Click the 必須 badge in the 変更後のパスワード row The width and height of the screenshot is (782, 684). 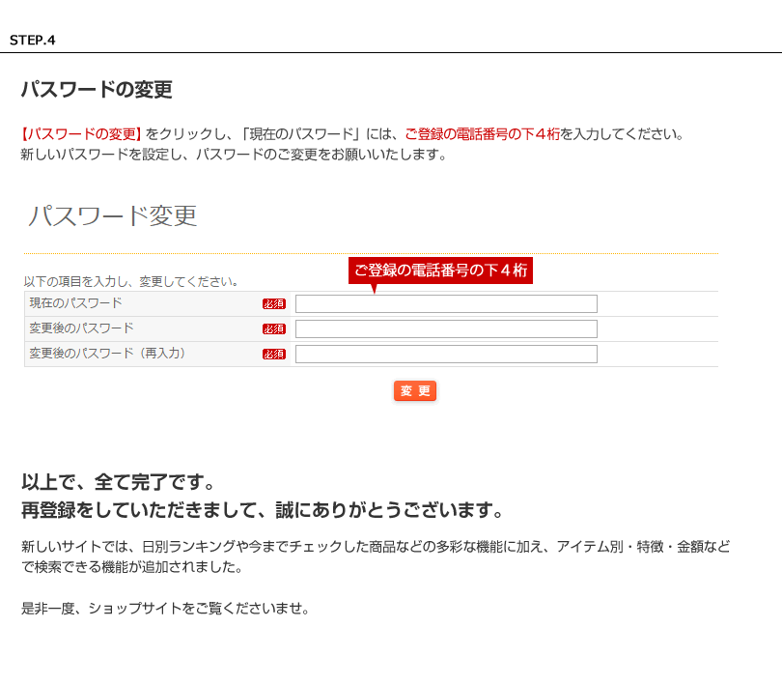pyautogui.click(x=274, y=329)
